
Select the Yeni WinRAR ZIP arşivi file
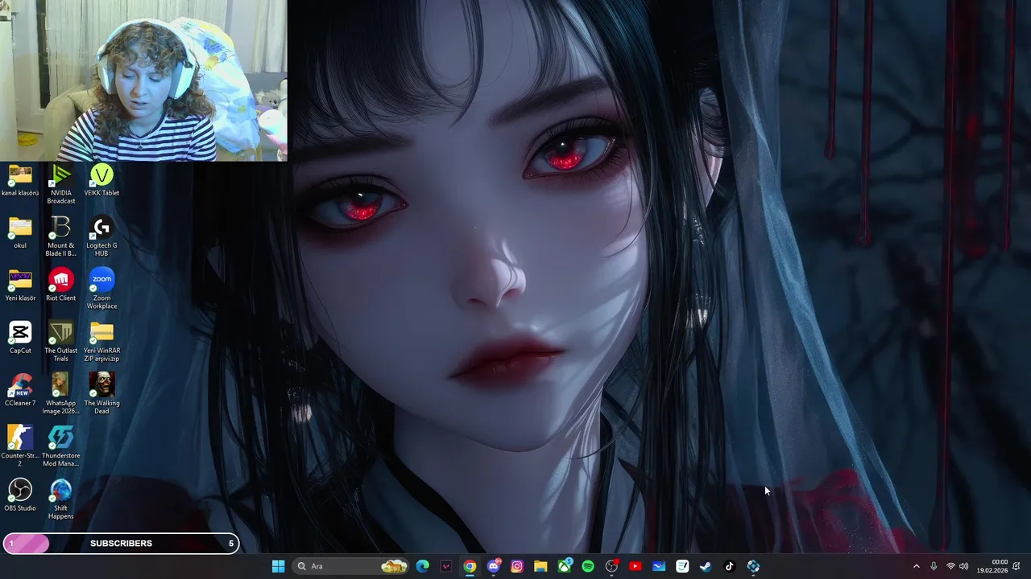coord(101,341)
